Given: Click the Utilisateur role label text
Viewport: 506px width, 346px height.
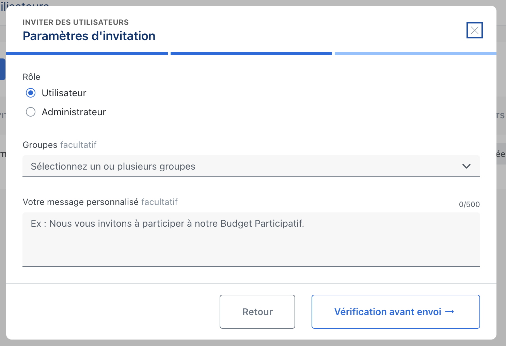Looking at the screenshot, I should point(64,93).
